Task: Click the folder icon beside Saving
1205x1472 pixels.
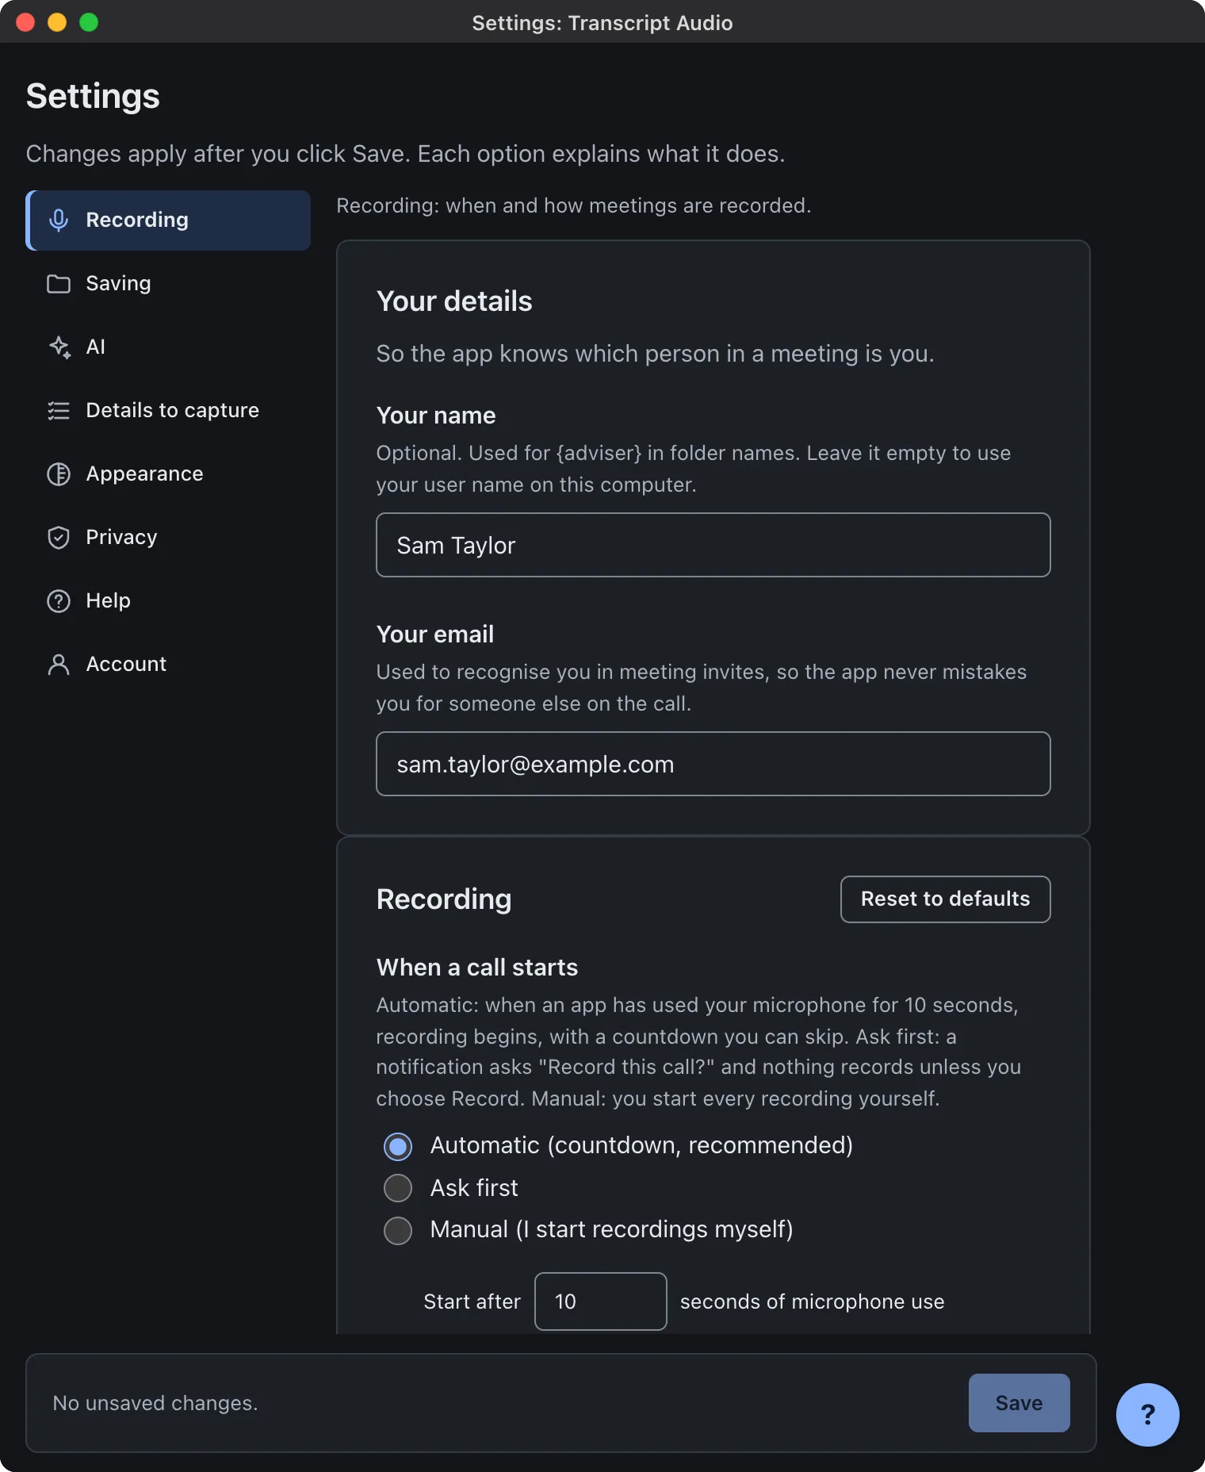Action: tap(59, 283)
